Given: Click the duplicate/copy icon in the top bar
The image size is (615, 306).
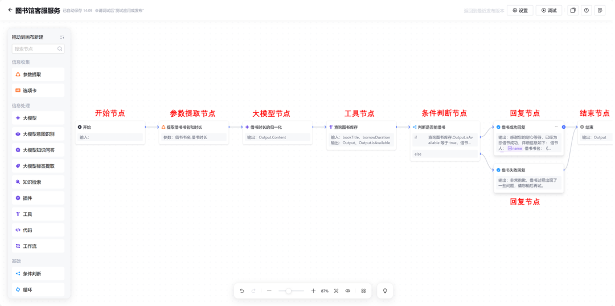Looking at the screenshot, I should (x=573, y=11).
